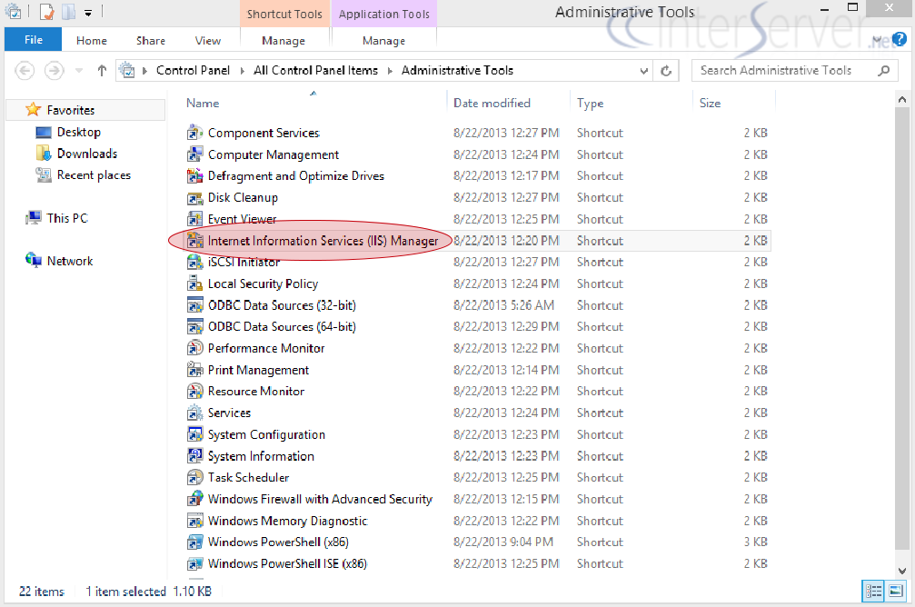Open the Component Services shortcut icon
Viewport: 915px width, 607px height.
(194, 133)
